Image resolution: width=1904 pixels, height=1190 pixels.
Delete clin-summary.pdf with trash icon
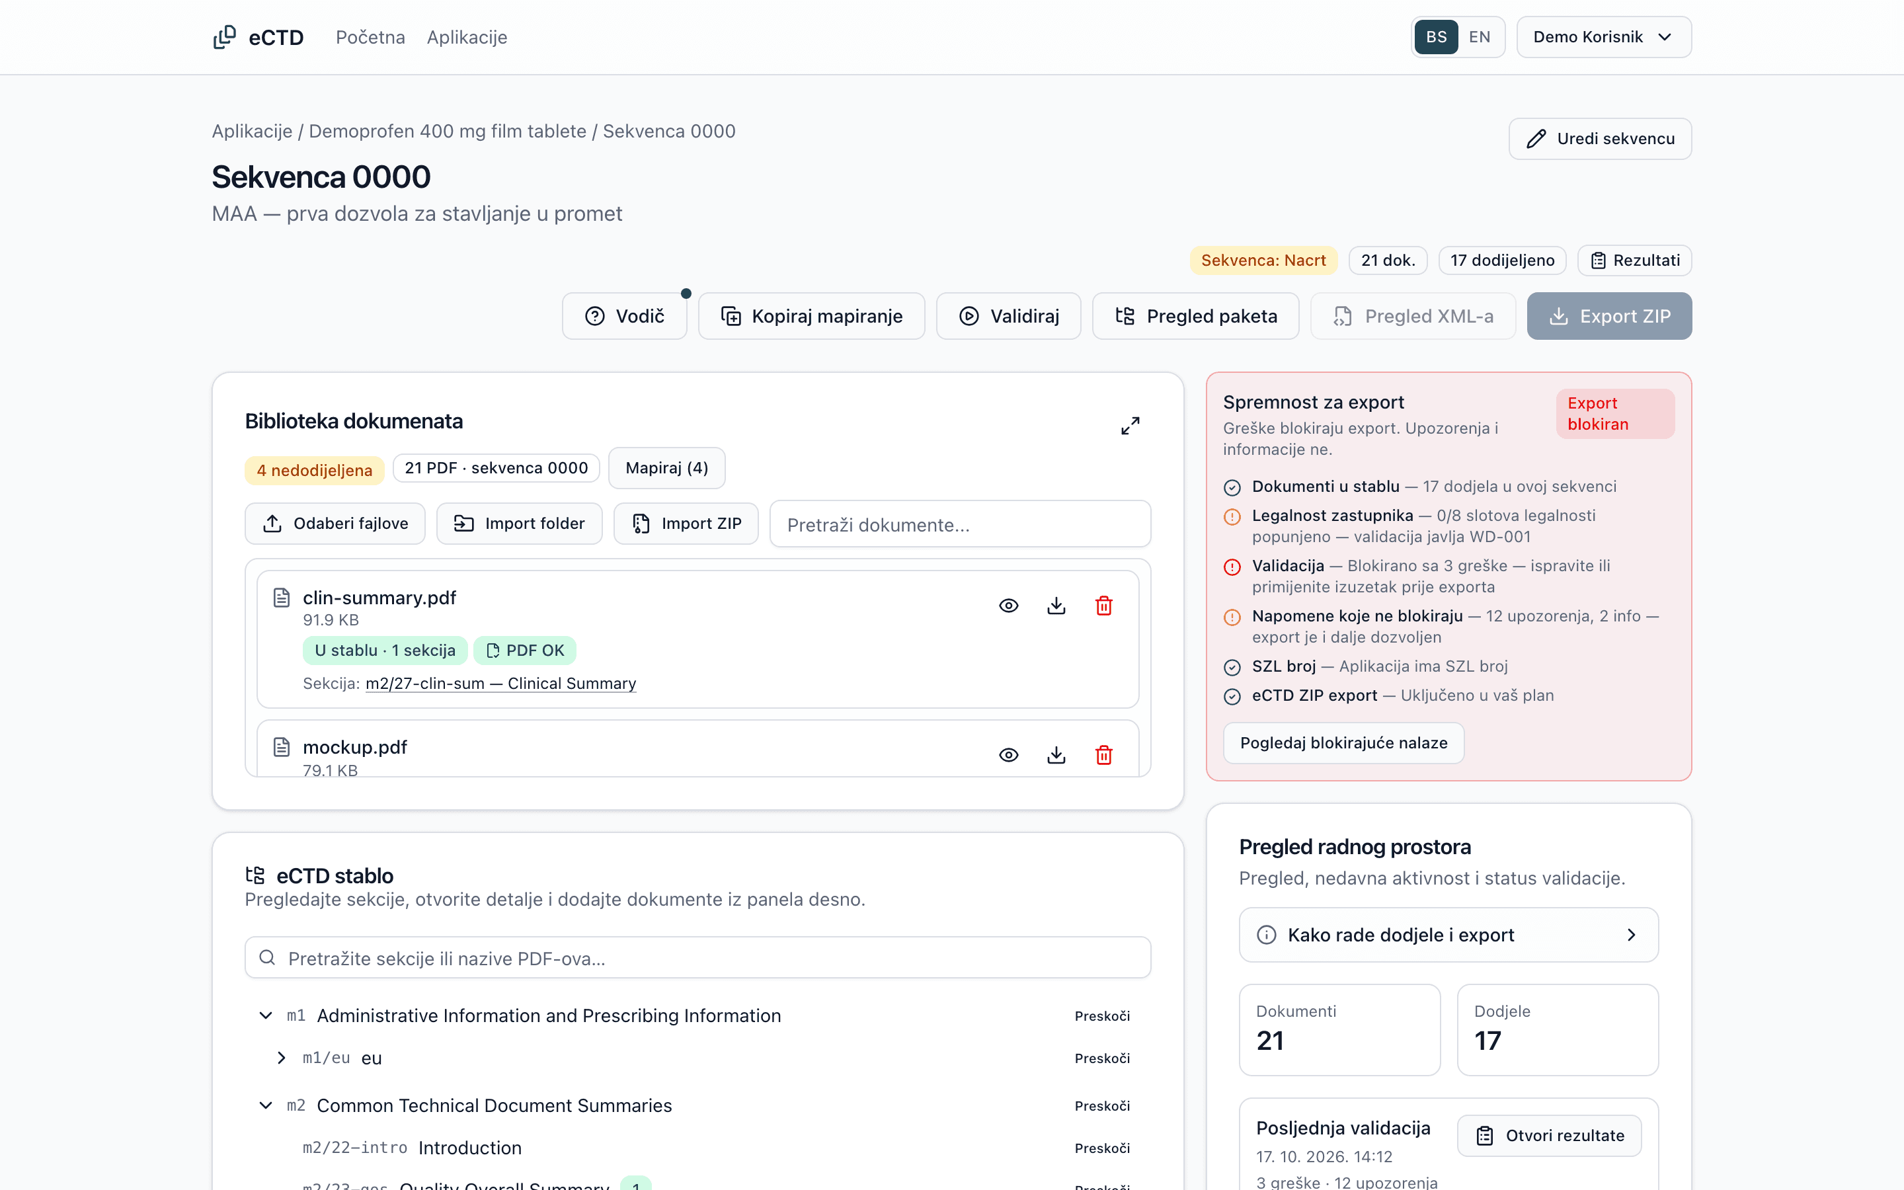click(x=1104, y=605)
